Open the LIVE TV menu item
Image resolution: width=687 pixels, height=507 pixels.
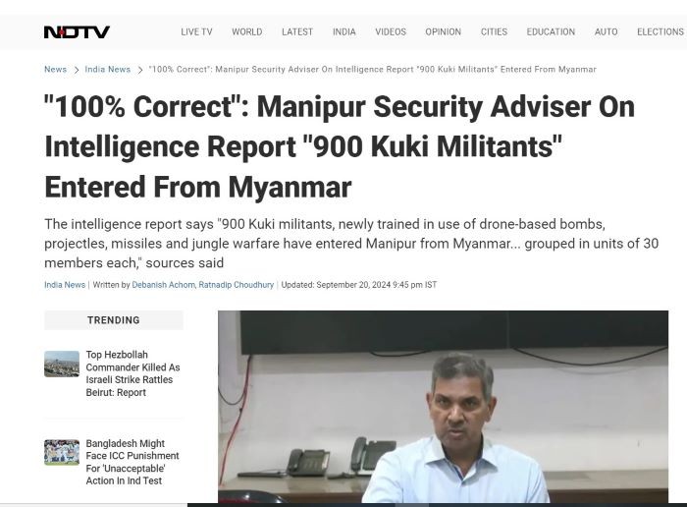(x=196, y=32)
